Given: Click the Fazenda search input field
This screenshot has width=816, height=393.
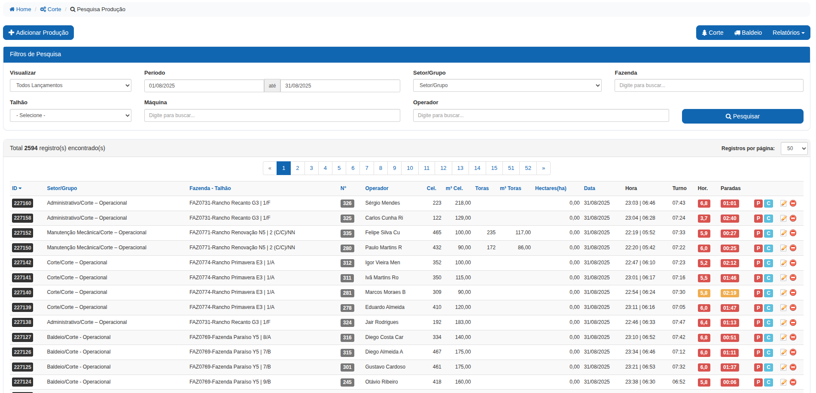Looking at the screenshot, I should pos(709,85).
